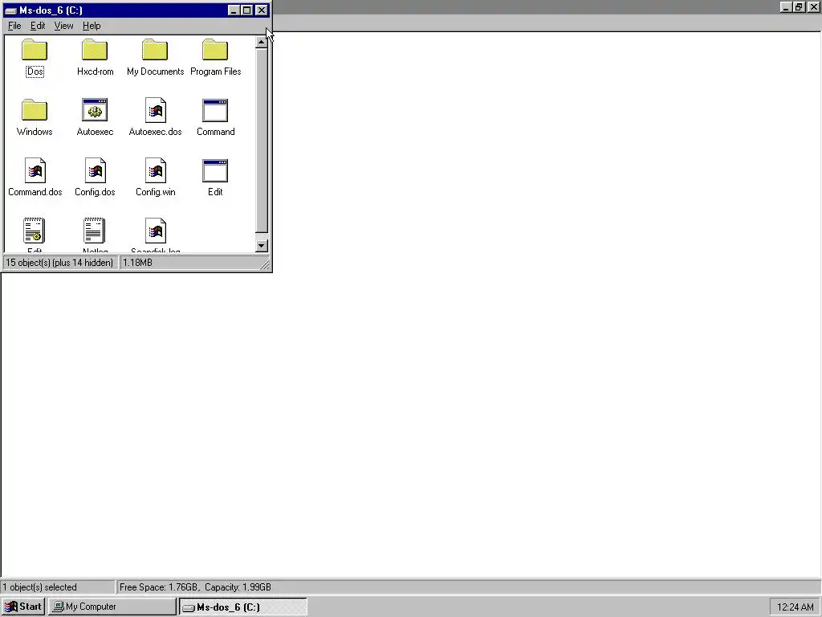
Task: Select the Hxcd-rom folder
Action: (95, 51)
